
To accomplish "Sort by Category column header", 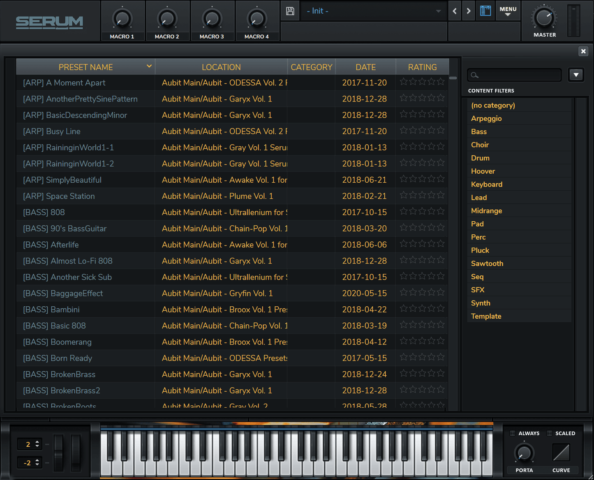I will click(x=311, y=67).
